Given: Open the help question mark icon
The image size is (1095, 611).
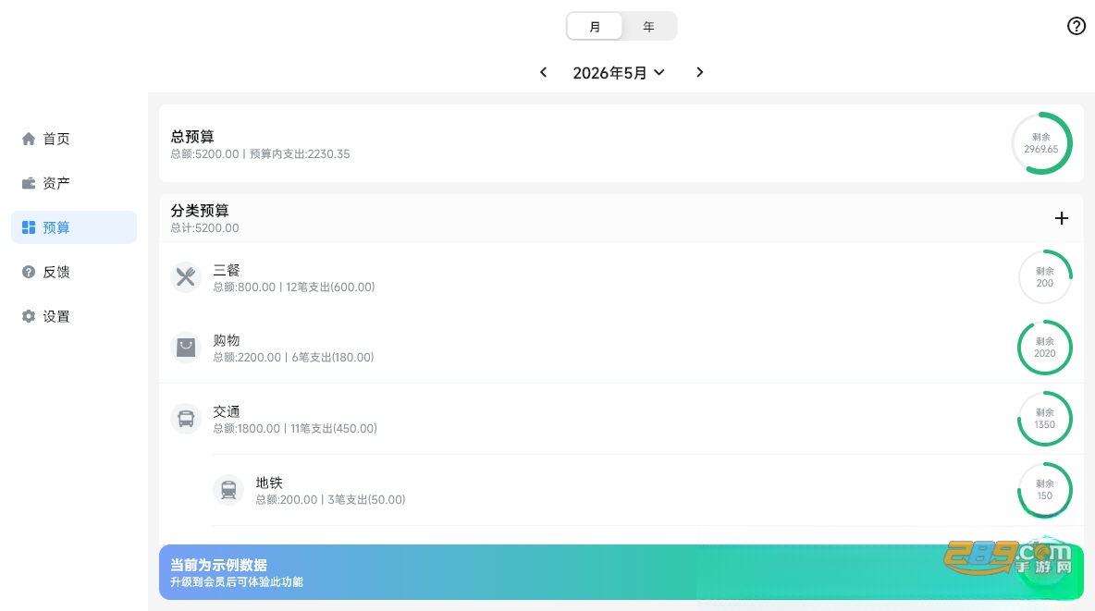Looking at the screenshot, I should 1077,26.
